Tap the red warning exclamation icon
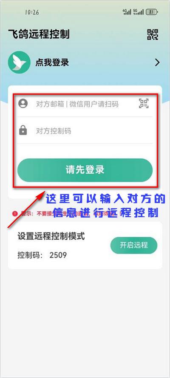 tap(15, 213)
